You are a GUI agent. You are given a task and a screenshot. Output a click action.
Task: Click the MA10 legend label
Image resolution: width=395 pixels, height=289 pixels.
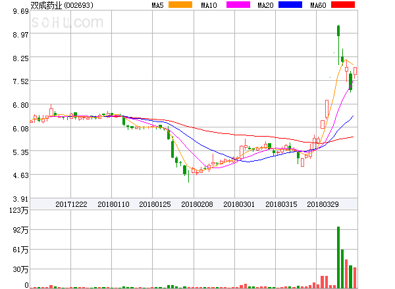pos(209,5)
